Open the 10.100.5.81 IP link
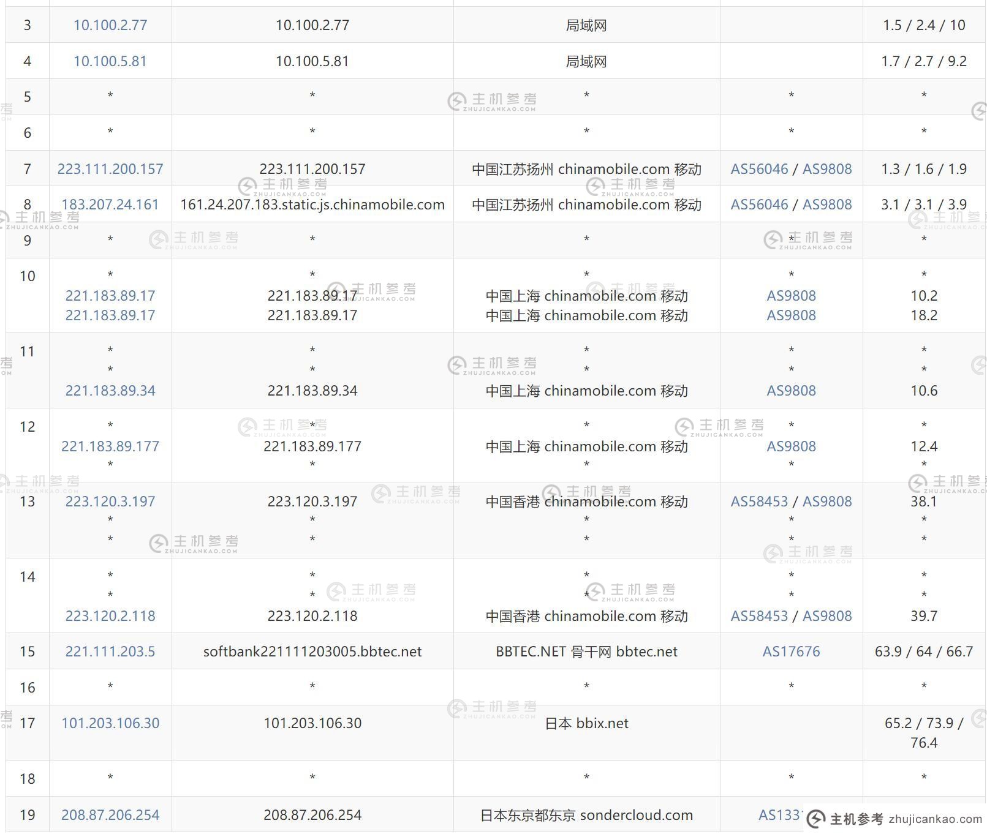The image size is (987, 834). [110, 61]
